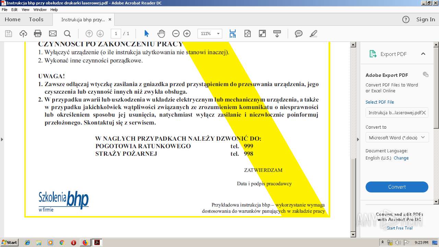The width and height of the screenshot is (439, 247).
Task: Open the Convert to Microsoft Word dropdown
Action: click(397, 138)
